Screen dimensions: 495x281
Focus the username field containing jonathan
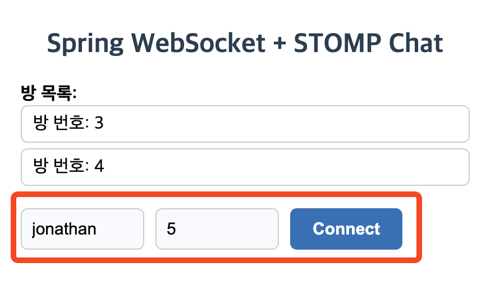(x=82, y=229)
